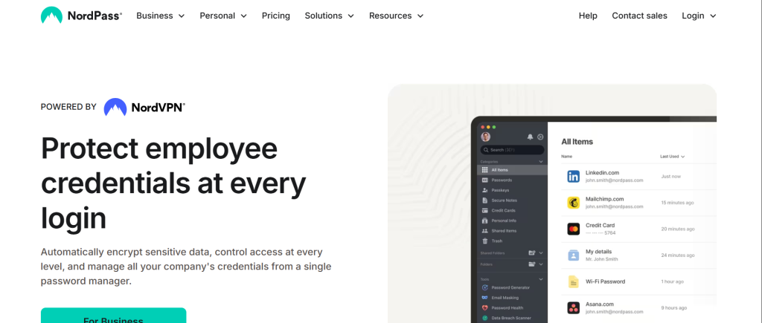
Task: Click the Data Breach Scanner icon
Action: tap(484, 318)
